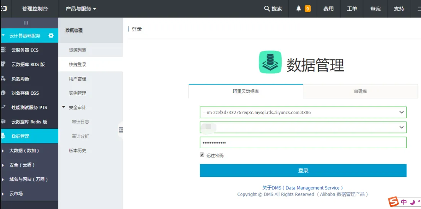Image resolution: width=421 pixels, height=209 pixels.
Task: Open the database instance address dropdown
Action: tap(303, 112)
